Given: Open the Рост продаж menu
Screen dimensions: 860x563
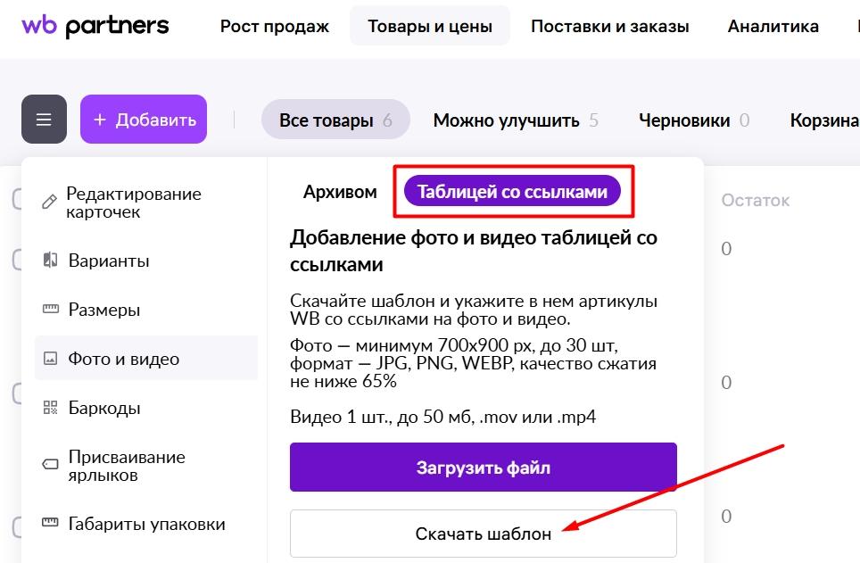Looking at the screenshot, I should point(275,26).
